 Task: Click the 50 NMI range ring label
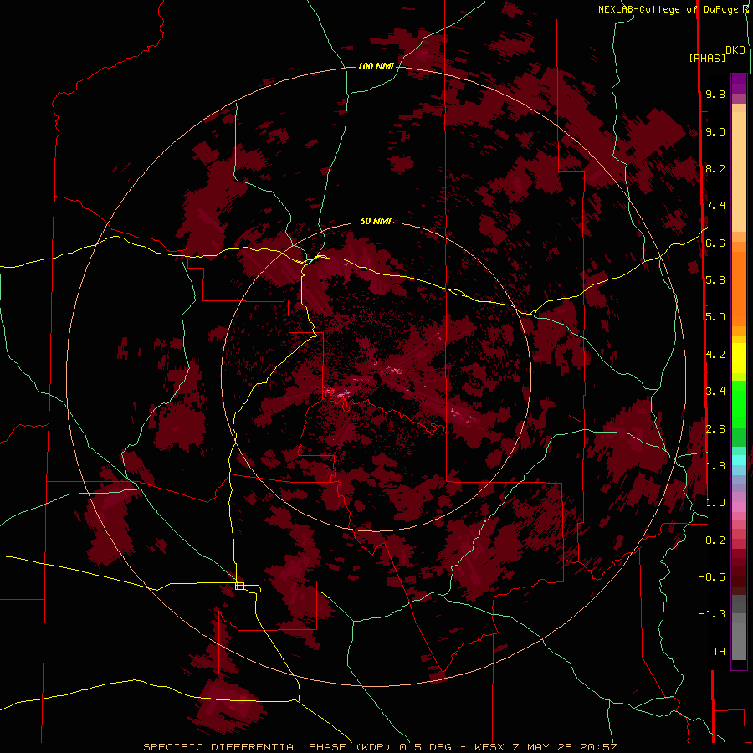pos(376,221)
